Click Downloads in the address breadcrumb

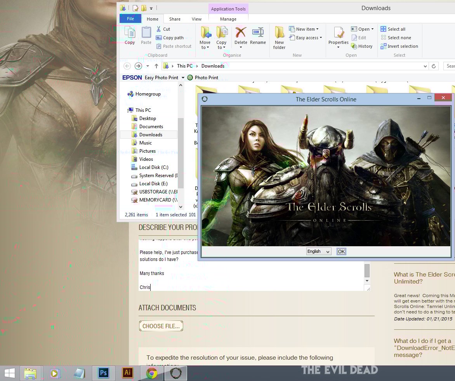(213, 66)
